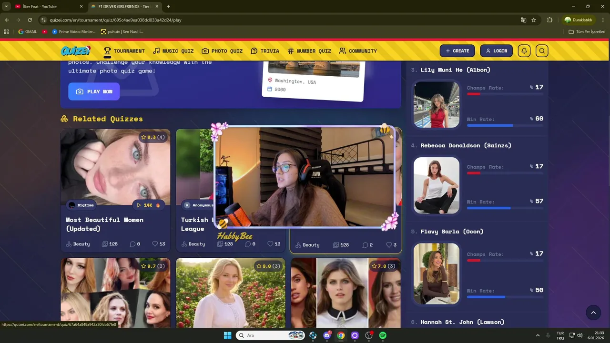Click the Most Beautiful Women (Updated) title

pos(104,224)
